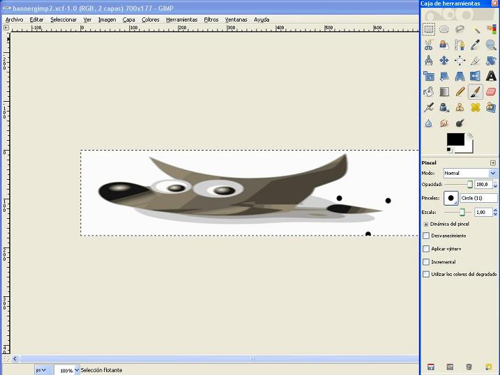Select the Eraser tool
The width and height of the screenshot is (500, 375).
tap(491, 92)
